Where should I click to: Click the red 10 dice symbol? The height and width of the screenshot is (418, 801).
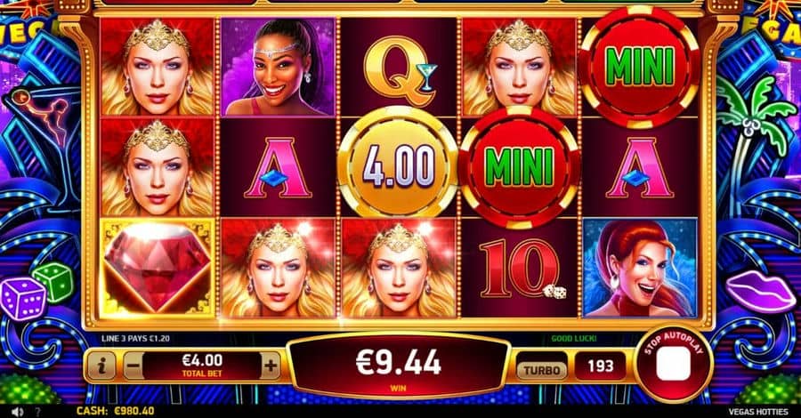519,268
